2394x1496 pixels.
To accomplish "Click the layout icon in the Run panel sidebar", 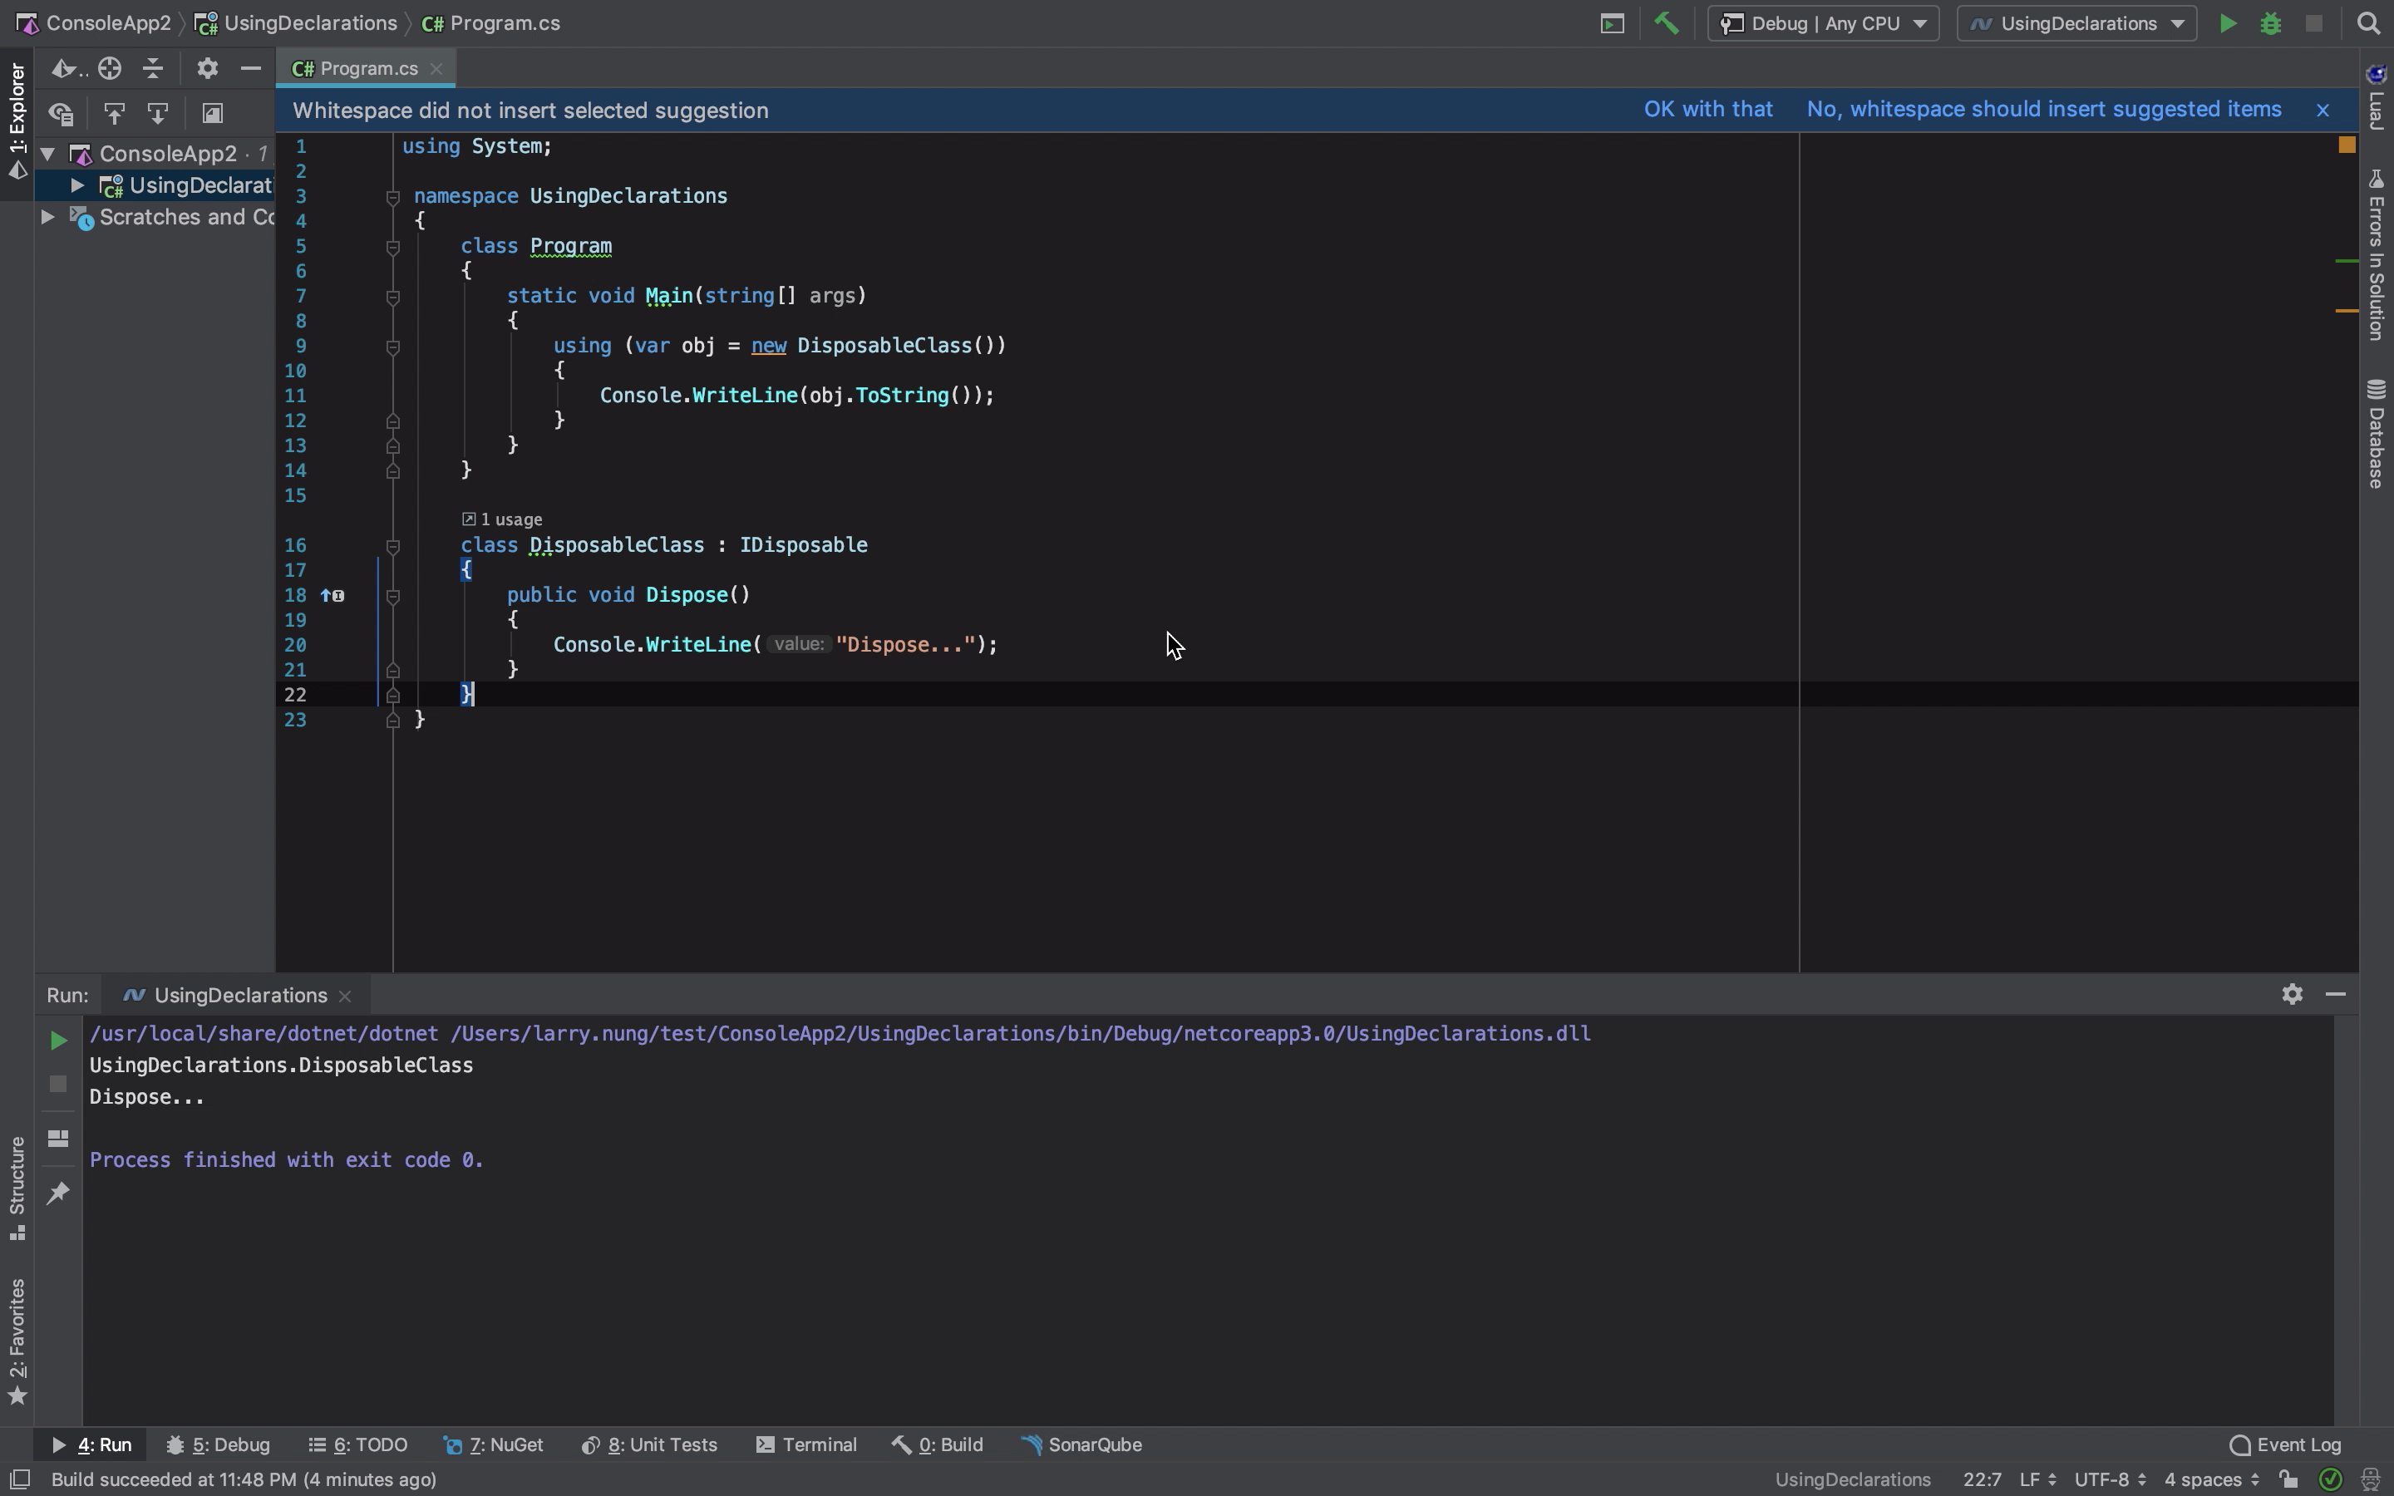I will (58, 1138).
